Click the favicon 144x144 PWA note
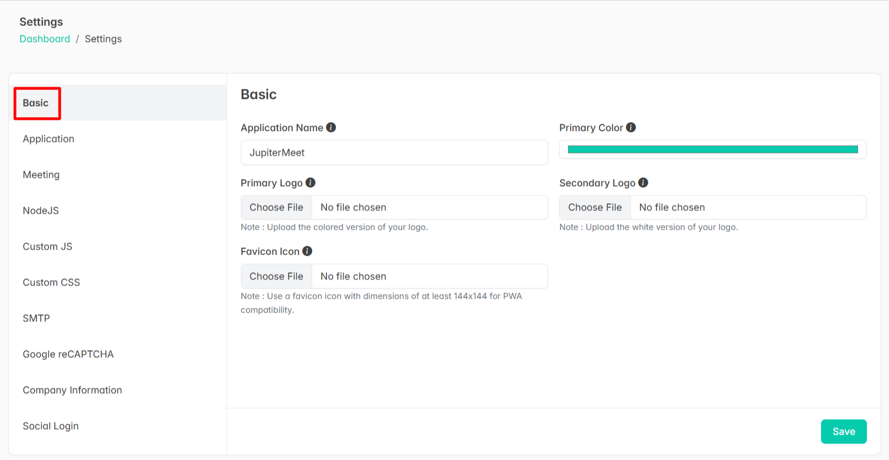Image resolution: width=889 pixels, height=460 pixels. [381, 303]
